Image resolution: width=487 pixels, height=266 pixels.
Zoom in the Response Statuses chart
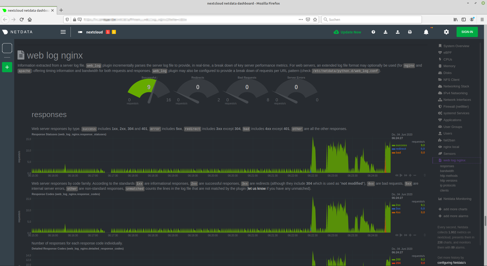[x=410, y=175]
